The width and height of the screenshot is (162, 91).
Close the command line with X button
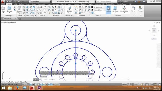point(35,79)
